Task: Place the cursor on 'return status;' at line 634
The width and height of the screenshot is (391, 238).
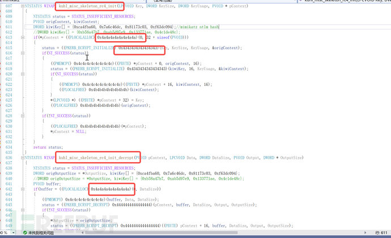Action: click(x=48, y=147)
